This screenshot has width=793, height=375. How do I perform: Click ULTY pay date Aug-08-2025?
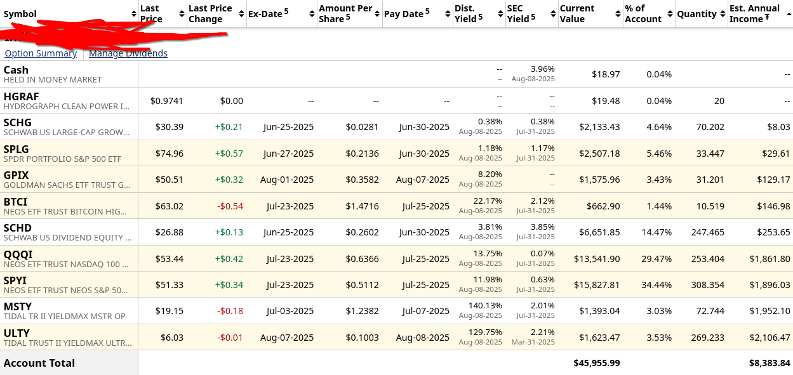423,338
